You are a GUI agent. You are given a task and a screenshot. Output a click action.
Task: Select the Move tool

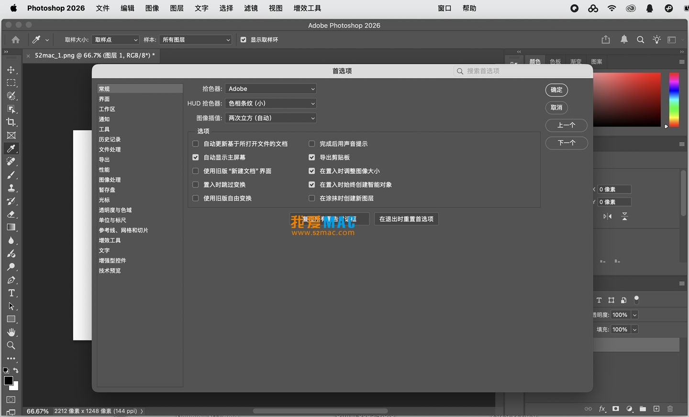[x=12, y=69]
